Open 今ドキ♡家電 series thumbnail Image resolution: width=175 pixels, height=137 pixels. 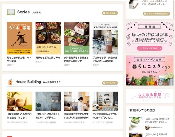pyautogui.click(x=20, y=38)
